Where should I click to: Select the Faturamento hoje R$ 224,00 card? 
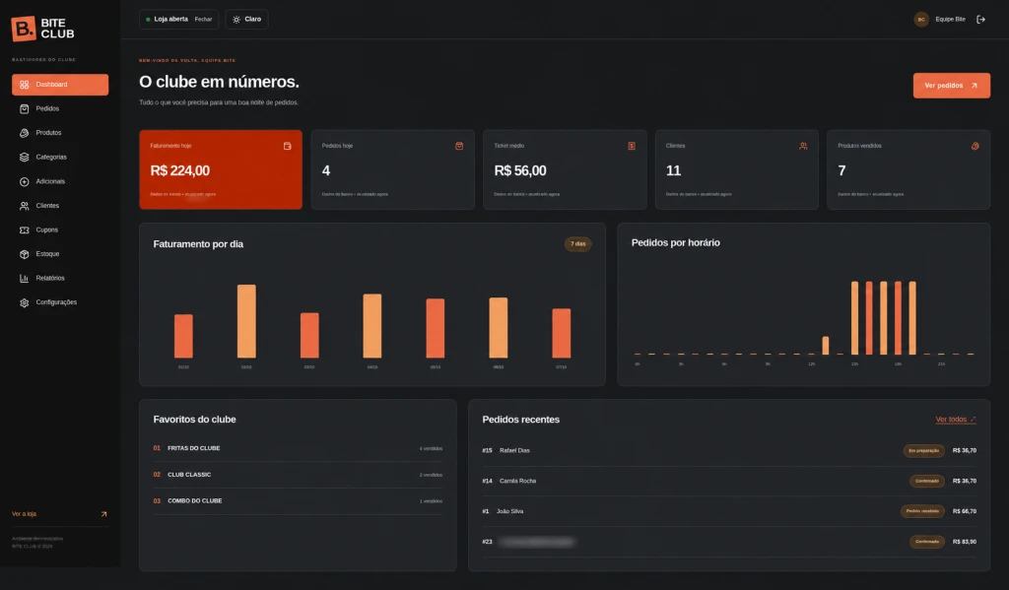point(221,169)
